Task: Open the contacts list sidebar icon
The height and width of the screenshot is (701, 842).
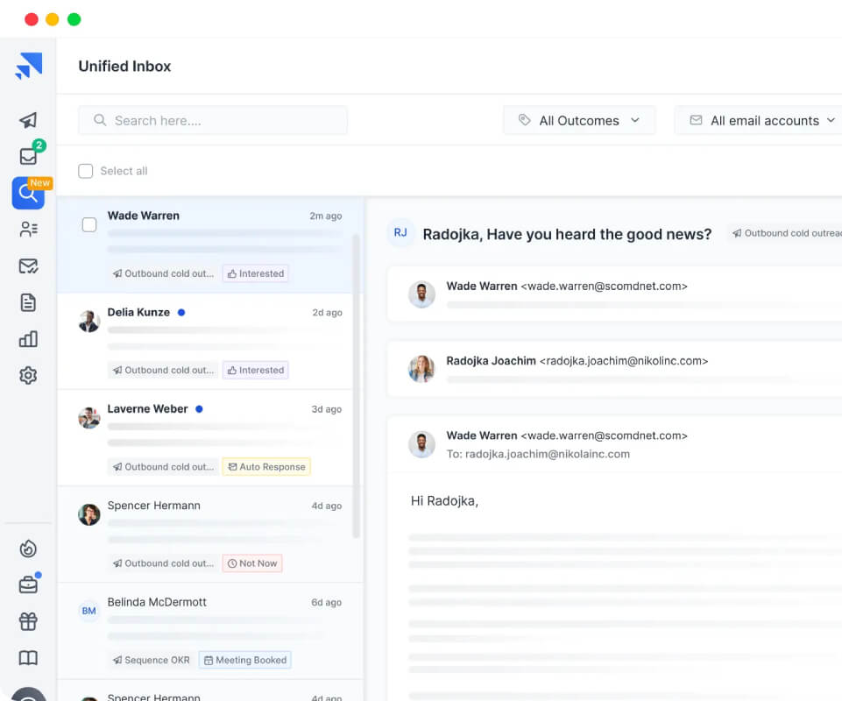Action: [x=28, y=230]
